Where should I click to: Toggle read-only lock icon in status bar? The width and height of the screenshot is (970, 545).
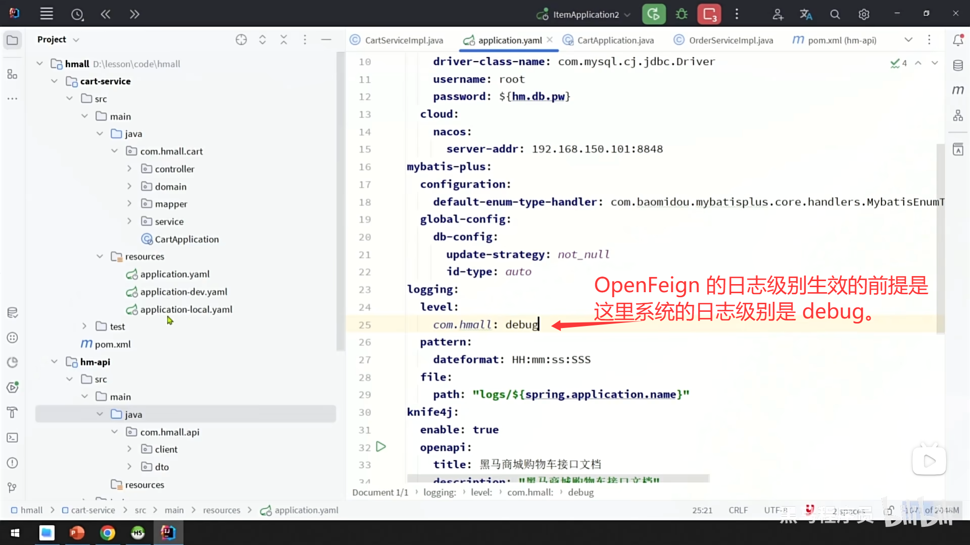pyautogui.click(x=890, y=510)
